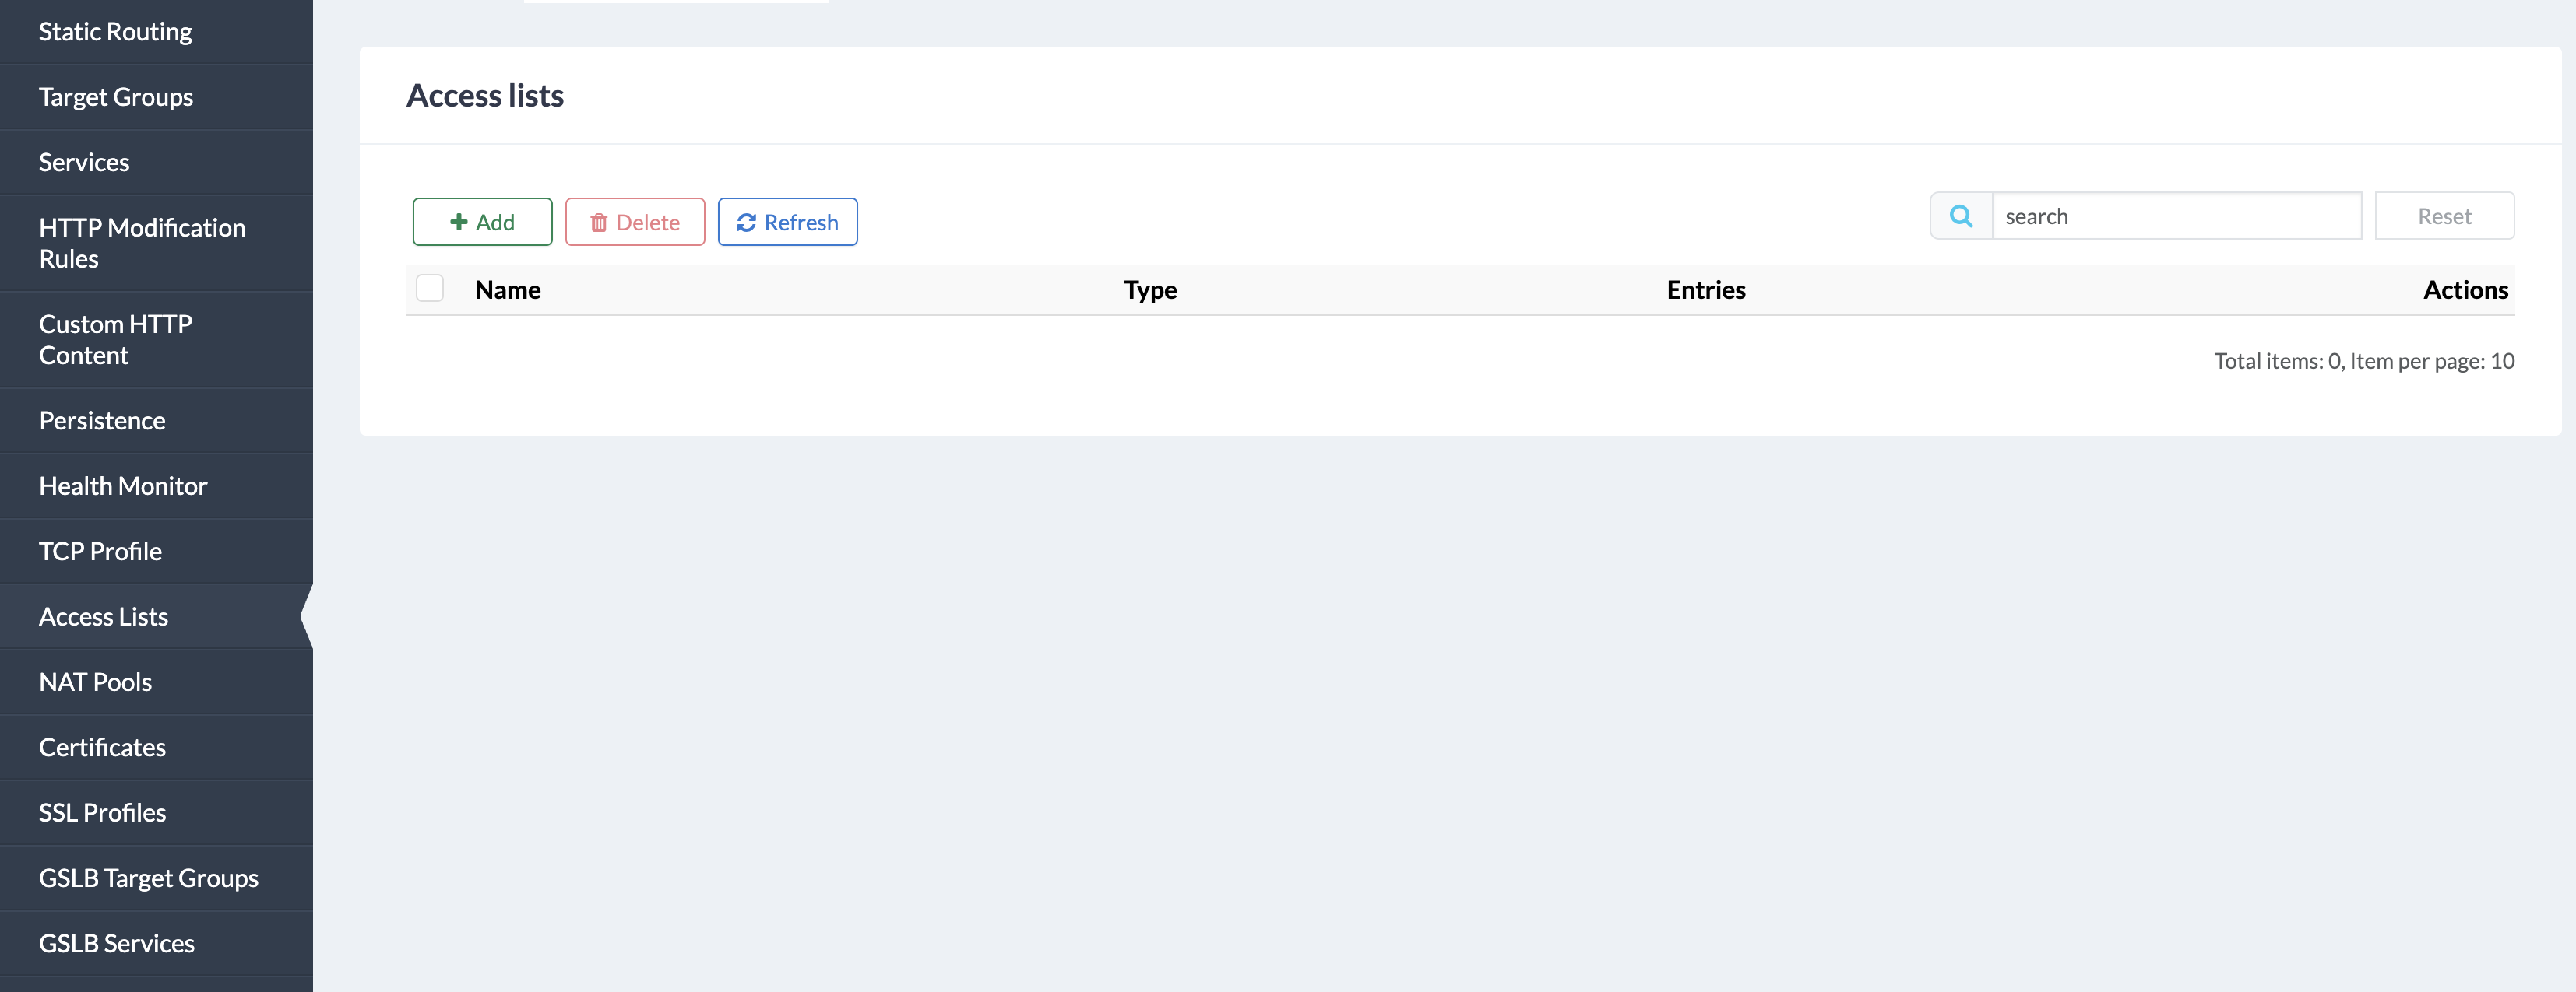Click the magnifying glass search icon
This screenshot has height=992, width=2576.
tap(1961, 216)
